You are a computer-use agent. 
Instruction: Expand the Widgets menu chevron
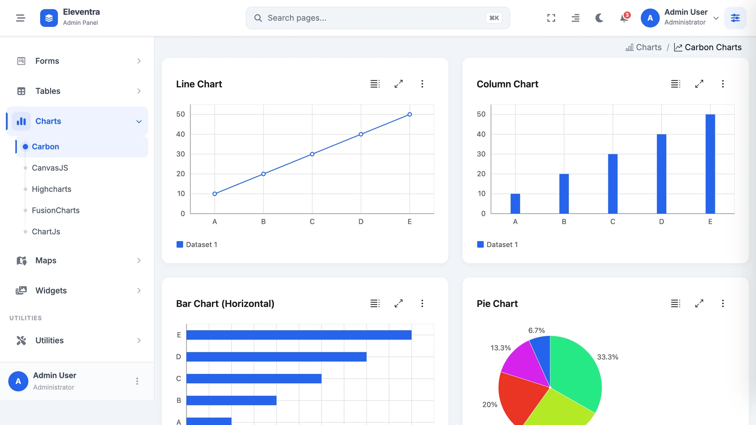139,291
